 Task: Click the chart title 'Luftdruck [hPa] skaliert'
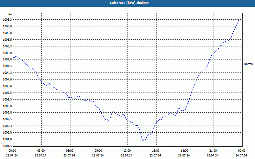tap(129, 3)
